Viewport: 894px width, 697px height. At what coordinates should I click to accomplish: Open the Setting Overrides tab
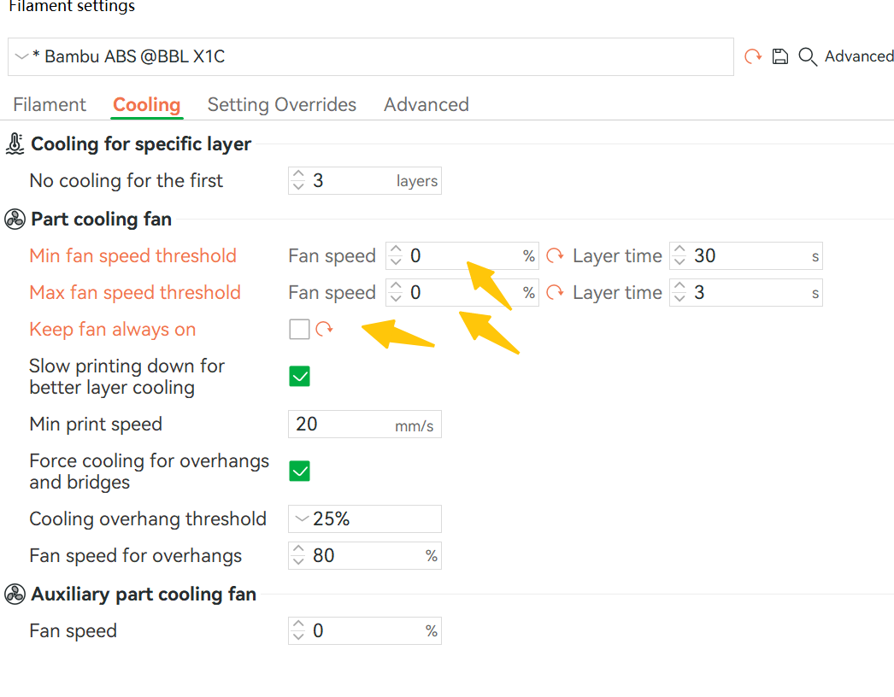(x=282, y=104)
